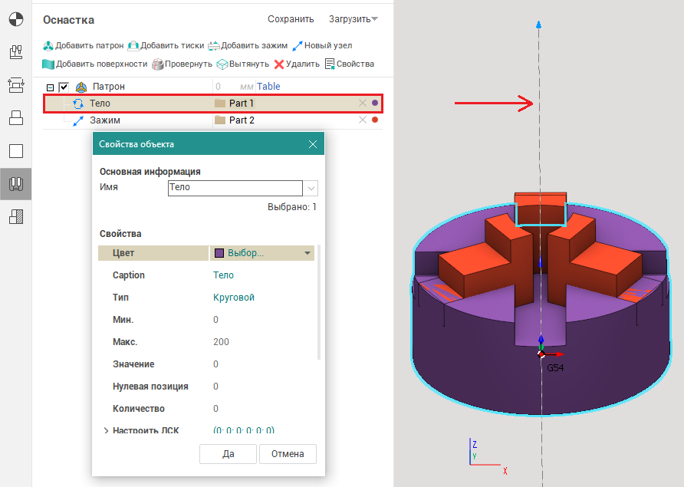Create a new node with Новый узел
The image size is (684, 487).
298,45
